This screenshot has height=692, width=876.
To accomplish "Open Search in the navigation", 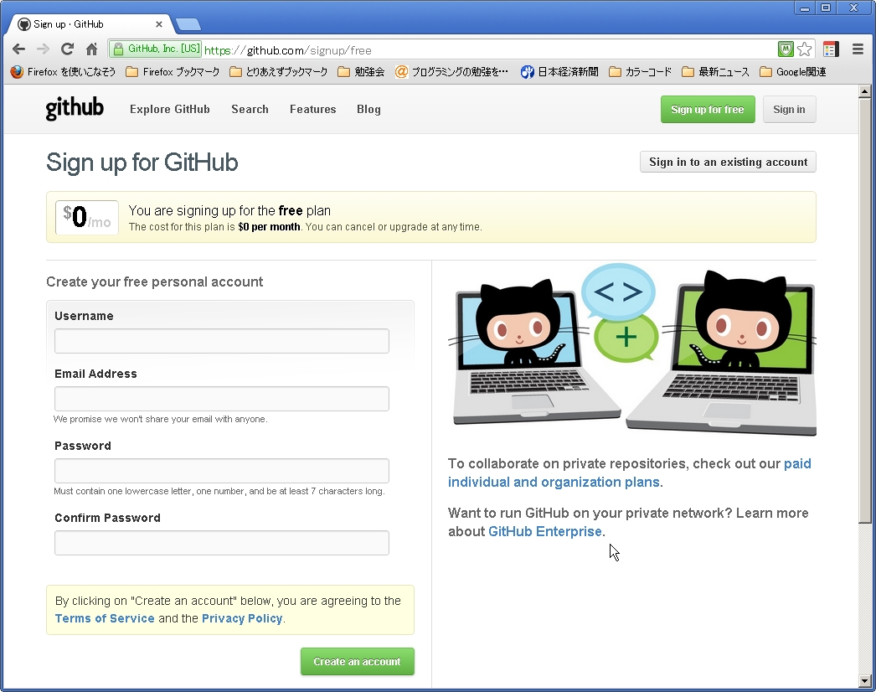I will point(250,109).
